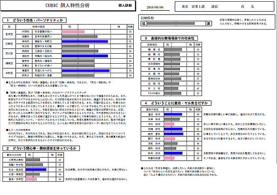Click the '活動型' type cell
Viewport: 277px width, 195px height.
(9, 44)
